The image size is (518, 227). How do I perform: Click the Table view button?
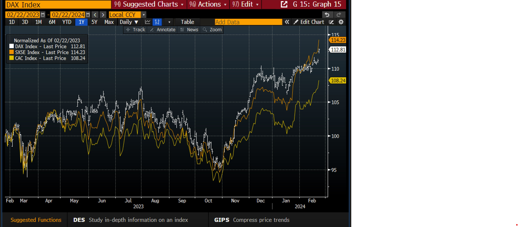tap(187, 22)
